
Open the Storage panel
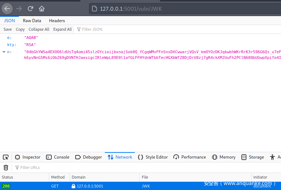point(253,157)
